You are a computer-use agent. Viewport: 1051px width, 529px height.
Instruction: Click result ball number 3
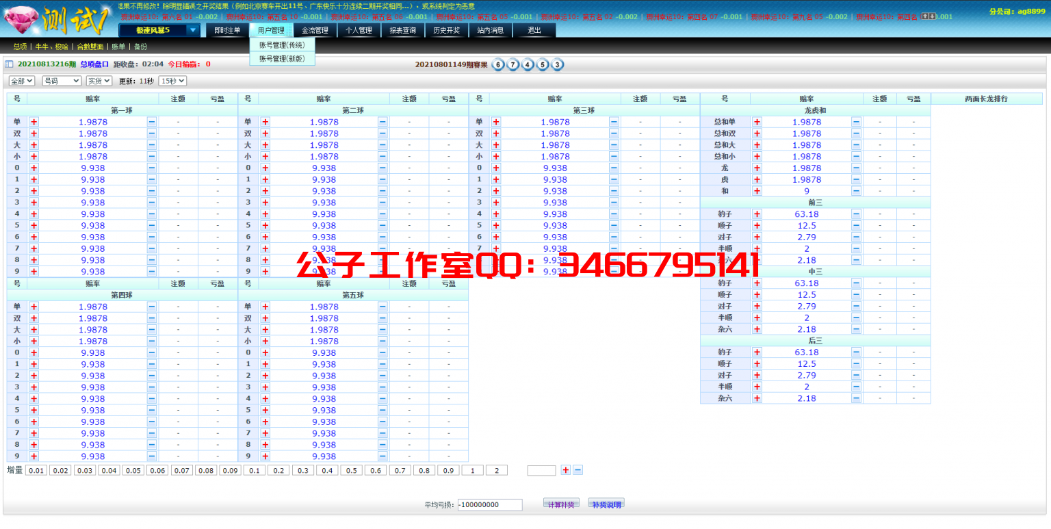click(558, 65)
